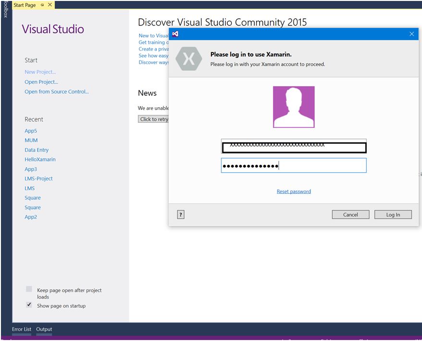Open recent project 'HelloXamarin'
The height and width of the screenshot is (341, 422).
(x=40, y=159)
